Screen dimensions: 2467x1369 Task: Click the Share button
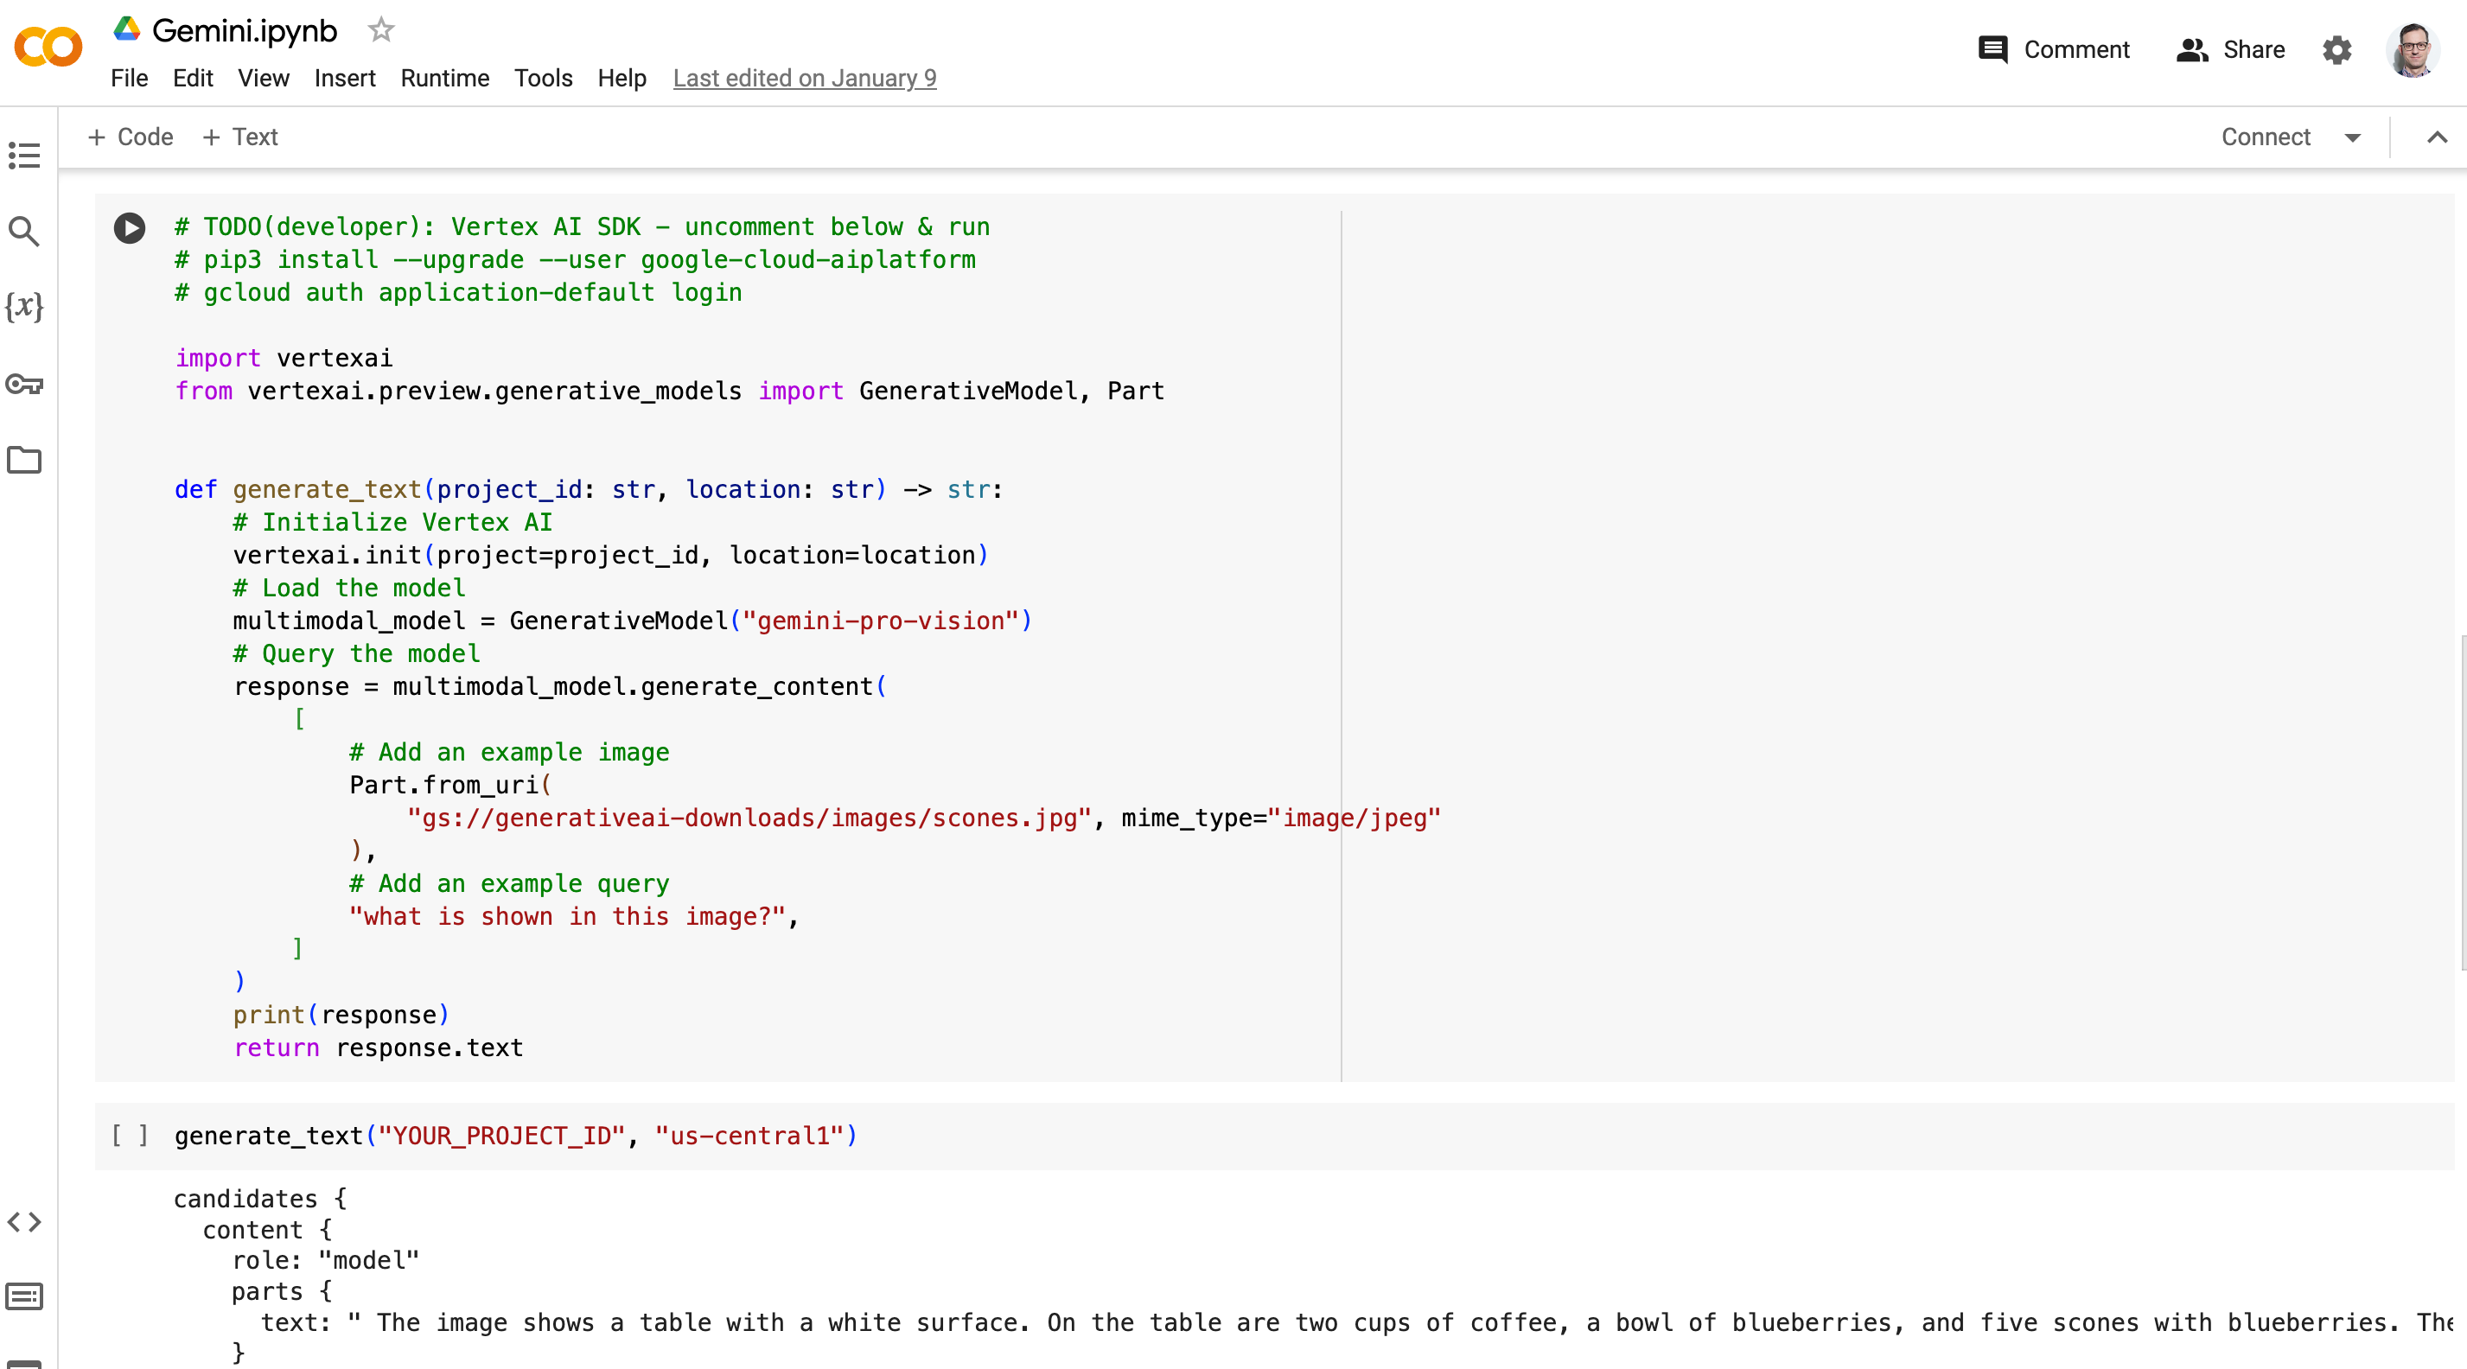[x=2230, y=50]
